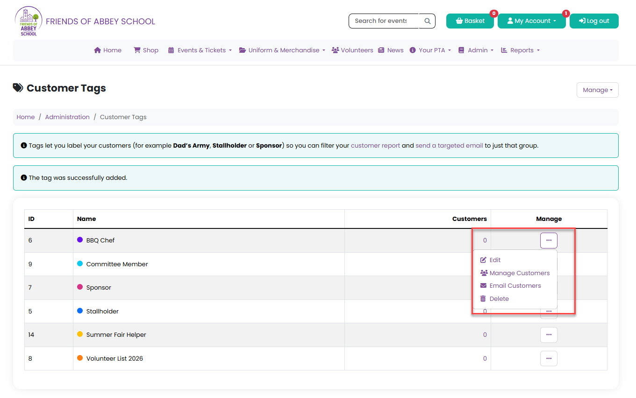Choose Email Customers from the open menu
The height and width of the screenshot is (398, 636).
click(x=511, y=286)
